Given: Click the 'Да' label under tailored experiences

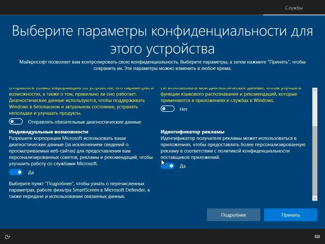Looking at the screenshot, I should coord(31,173).
